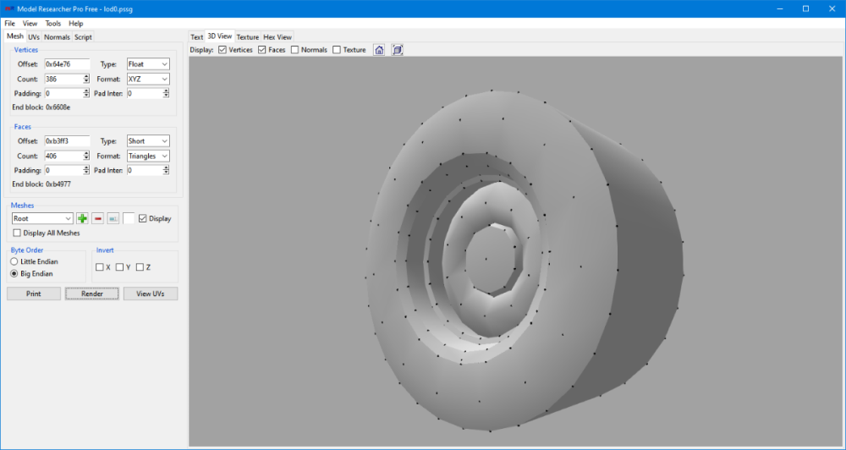Click the Vertices Pad Inter stepper
Image resolution: width=846 pixels, height=450 pixels.
click(166, 93)
